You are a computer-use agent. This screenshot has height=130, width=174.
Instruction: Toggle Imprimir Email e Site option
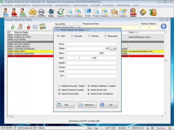(x=88, y=90)
